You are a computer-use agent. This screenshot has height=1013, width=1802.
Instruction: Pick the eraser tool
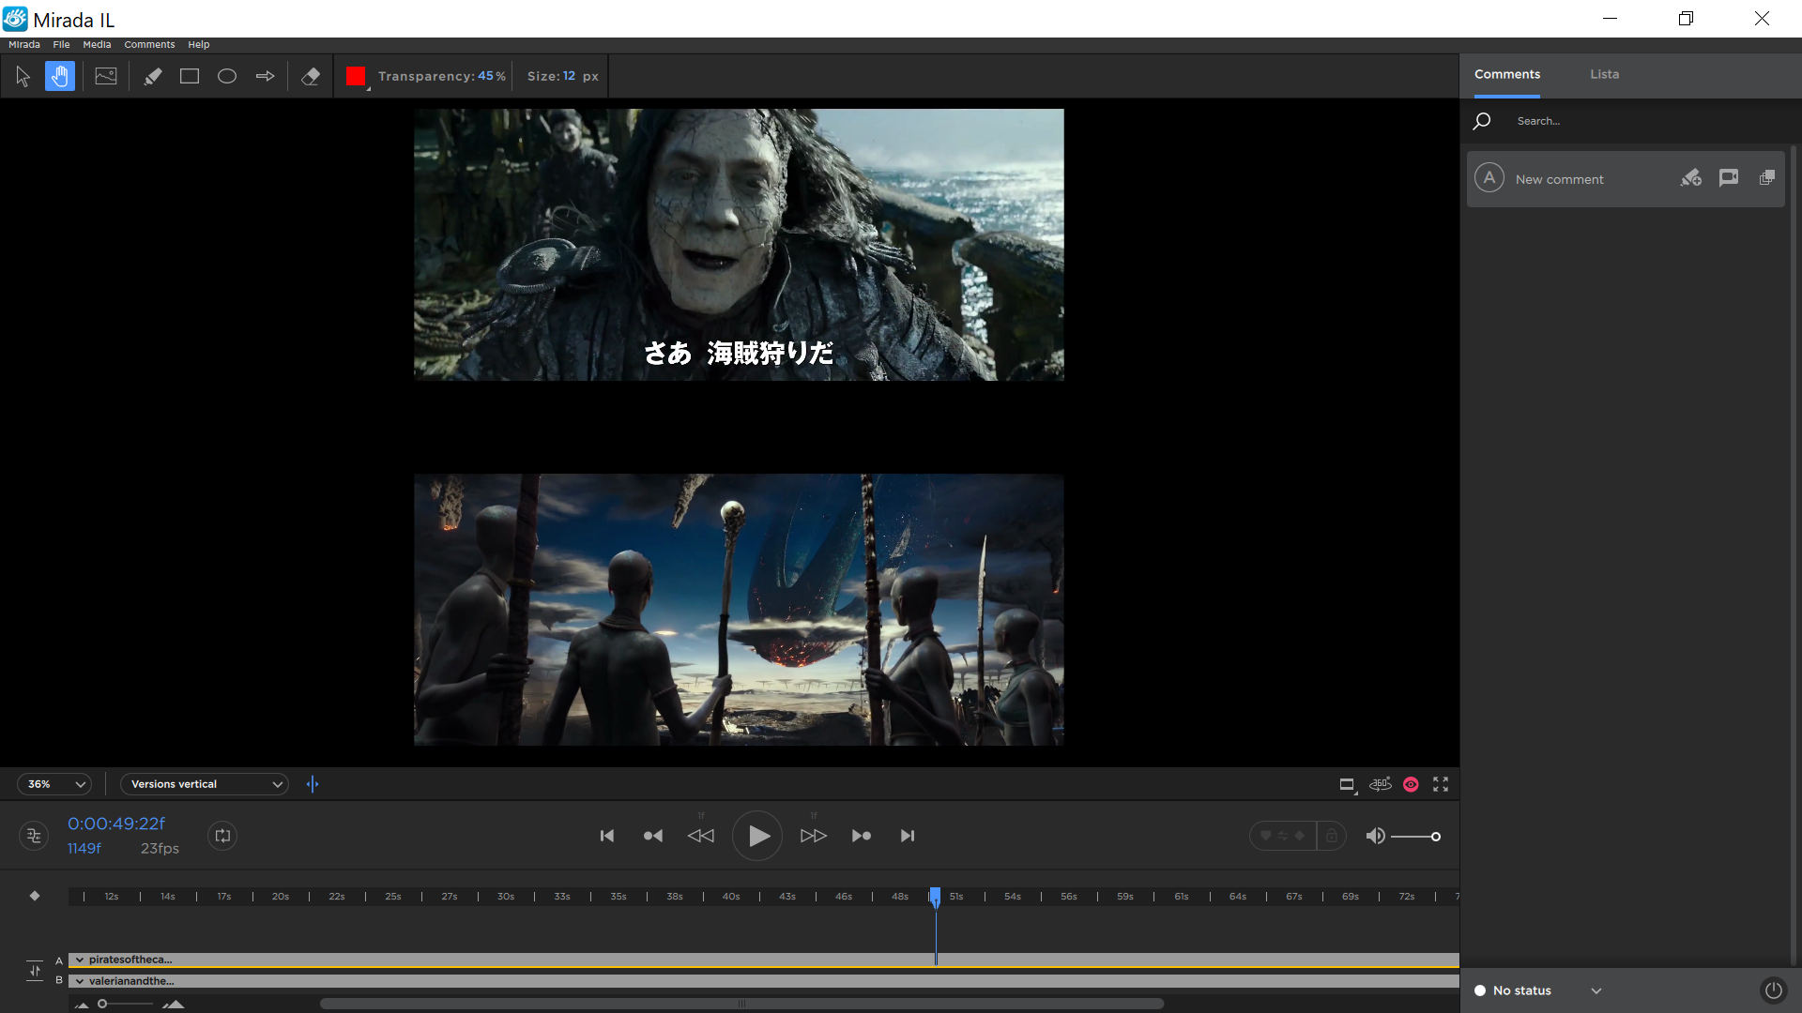point(311,76)
